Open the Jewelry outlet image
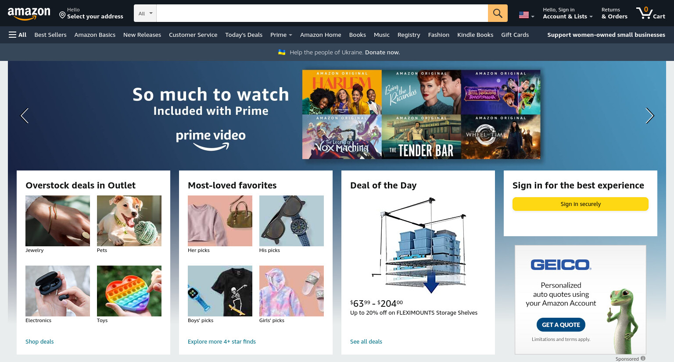674x362 pixels. pyautogui.click(x=57, y=221)
